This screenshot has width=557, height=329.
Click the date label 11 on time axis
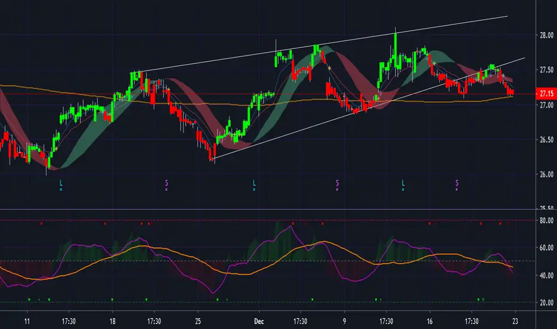coord(27,322)
